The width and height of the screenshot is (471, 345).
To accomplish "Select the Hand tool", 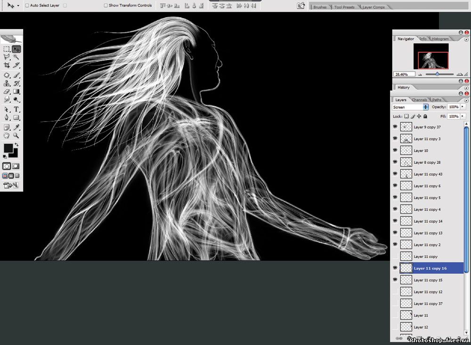I will point(7,135).
